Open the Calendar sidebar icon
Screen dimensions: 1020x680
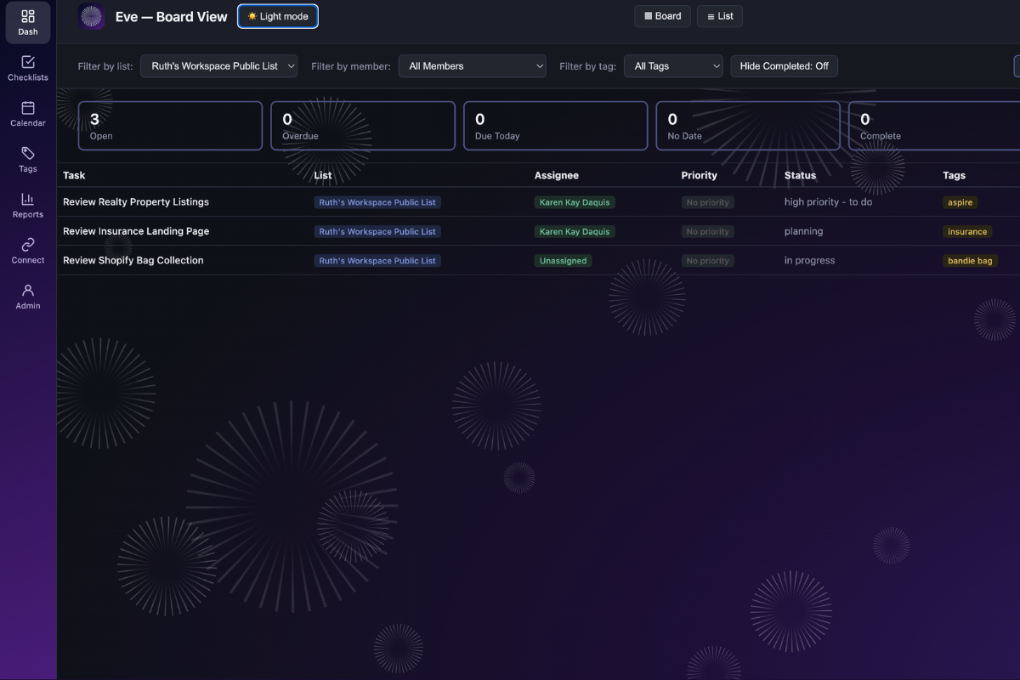tap(28, 114)
